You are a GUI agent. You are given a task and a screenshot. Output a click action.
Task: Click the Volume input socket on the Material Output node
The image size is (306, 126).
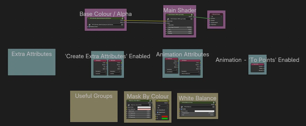210,21
